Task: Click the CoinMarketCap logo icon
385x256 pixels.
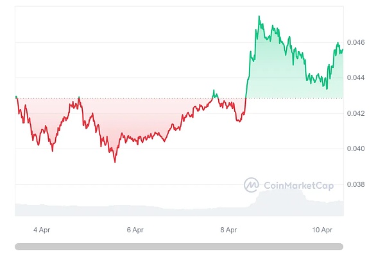Action: click(251, 186)
